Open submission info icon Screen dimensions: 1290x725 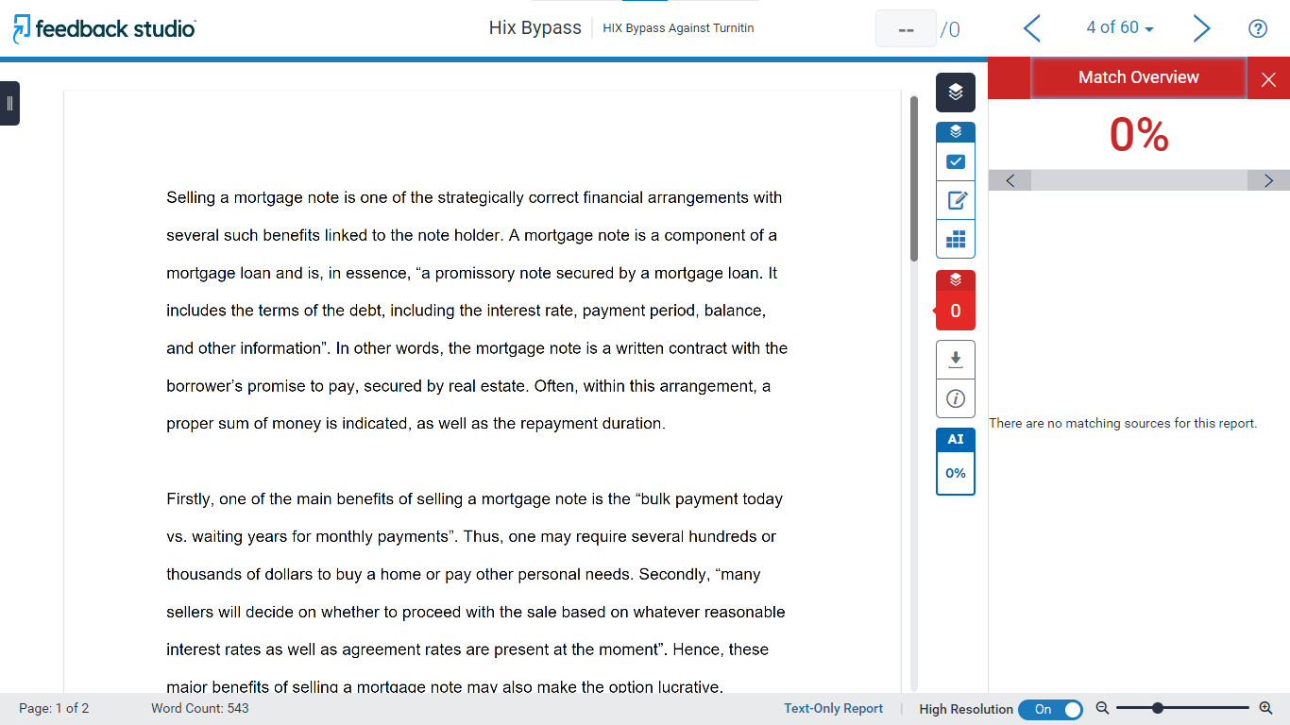955,398
